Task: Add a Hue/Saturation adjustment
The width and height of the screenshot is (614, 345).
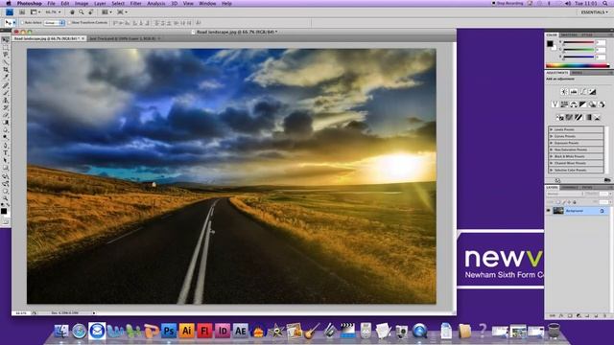Action: 564,104
